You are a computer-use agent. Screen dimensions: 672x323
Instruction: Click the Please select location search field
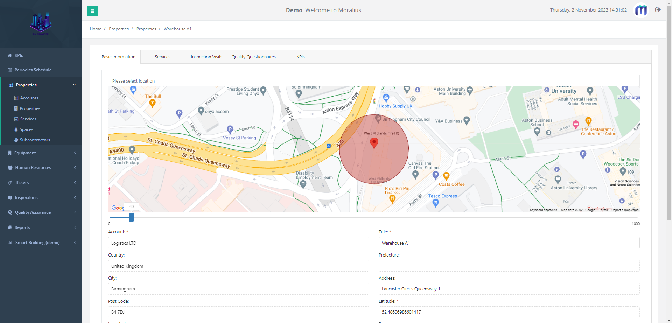click(374, 81)
